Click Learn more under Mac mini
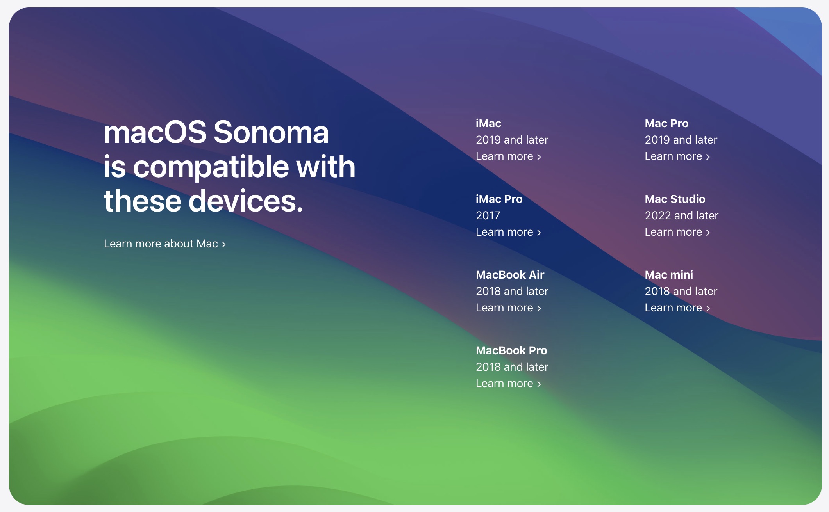Image resolution: width=829 pixels, height=512 pixels. tap(677, 308)
